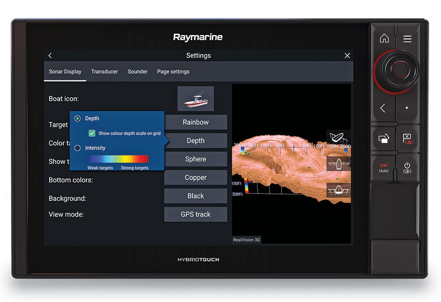Select the Depth radio option
441x302 pixels.
(78, 118)
